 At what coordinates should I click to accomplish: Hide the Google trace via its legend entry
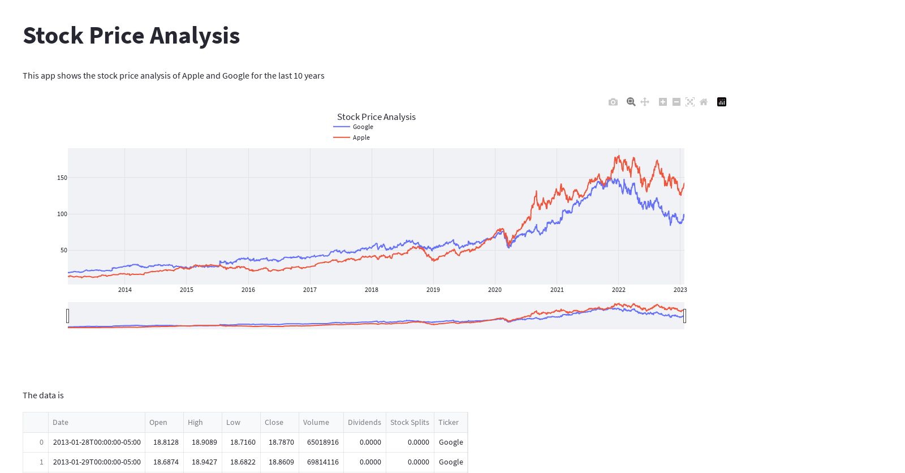(x=363, y=127)
